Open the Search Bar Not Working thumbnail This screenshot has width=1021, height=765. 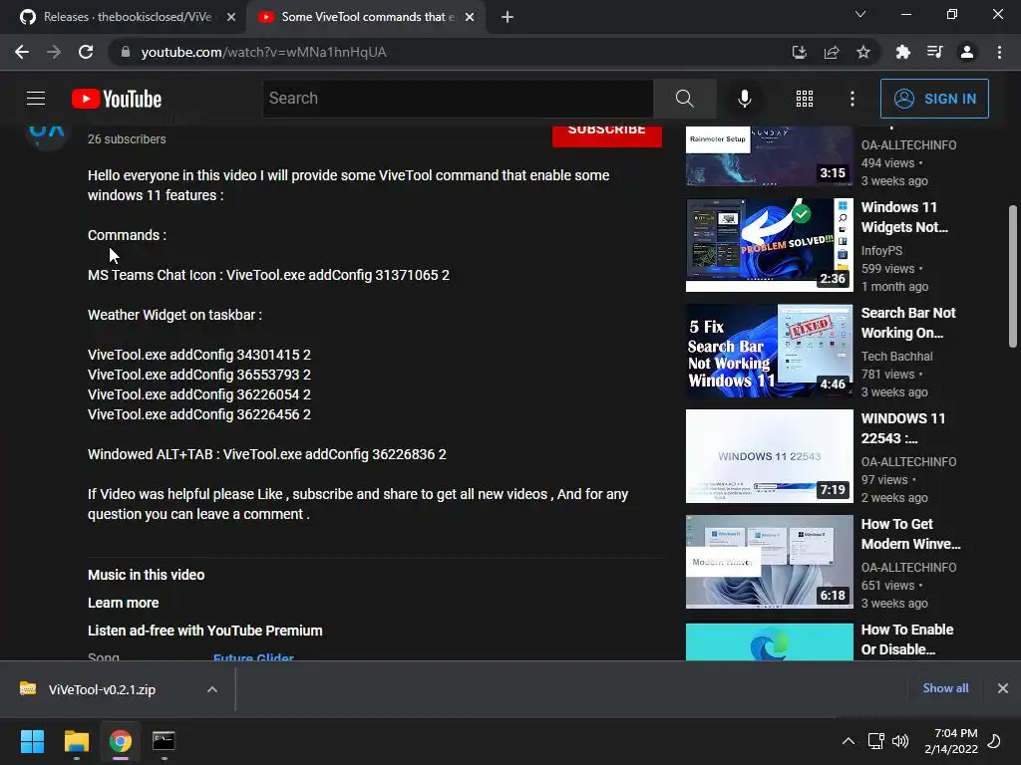[769, 351]
